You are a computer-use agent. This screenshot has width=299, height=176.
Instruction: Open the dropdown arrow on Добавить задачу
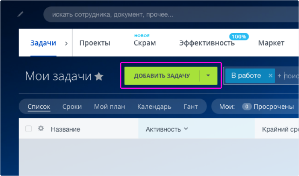(208, 76)
